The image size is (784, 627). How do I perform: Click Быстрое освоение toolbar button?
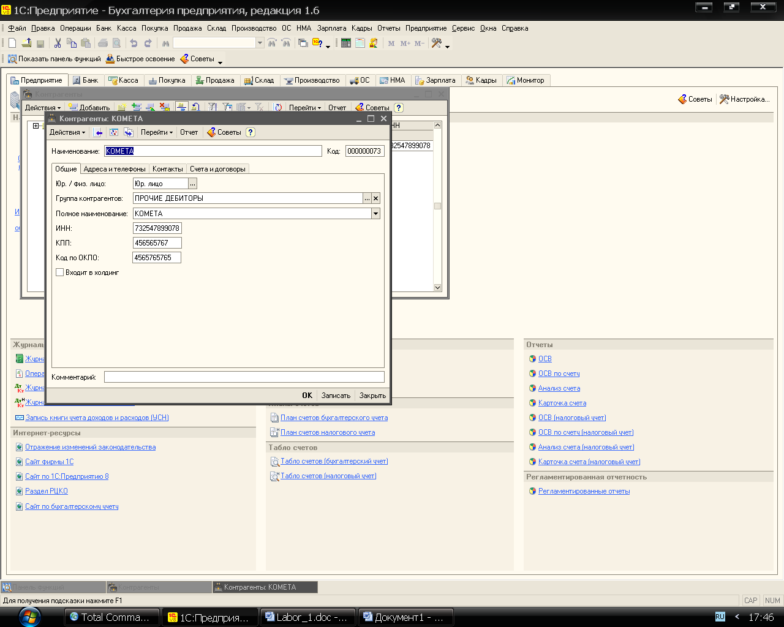pos(140,59)
